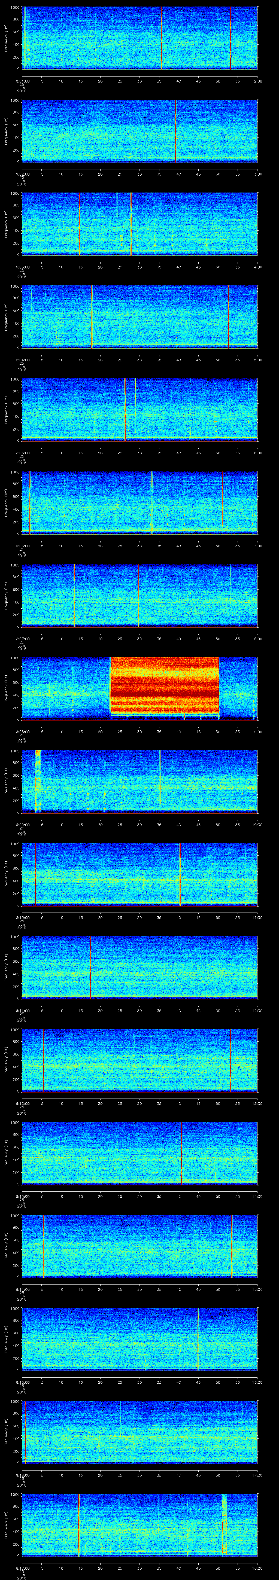The height and width of the screenshot is (1580, 279).
Task: Click the 6:16:00 start time label
Action: 22,1475
